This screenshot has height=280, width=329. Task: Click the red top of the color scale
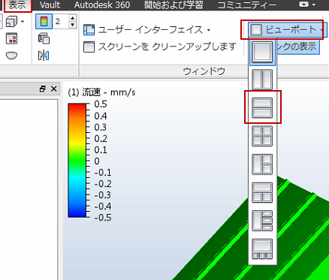[x=77, y=107]
